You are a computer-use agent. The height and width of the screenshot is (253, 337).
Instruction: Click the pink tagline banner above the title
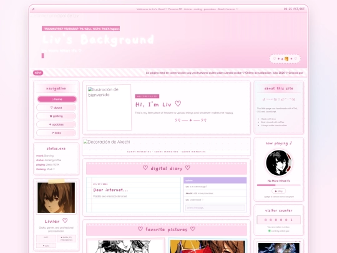pos(81,29)
